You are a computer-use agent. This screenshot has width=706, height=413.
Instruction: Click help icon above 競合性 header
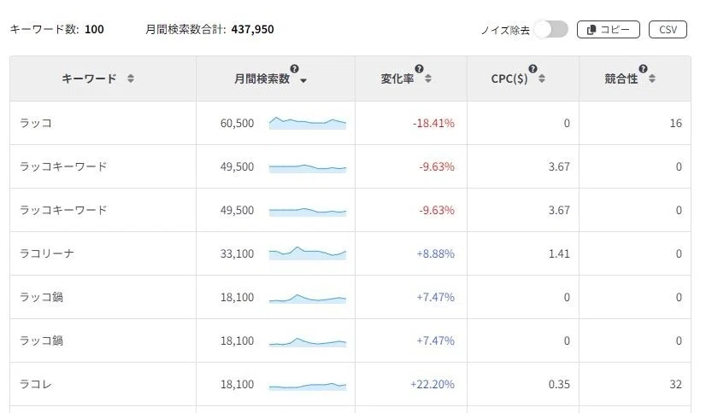click(x=643, y=69)
